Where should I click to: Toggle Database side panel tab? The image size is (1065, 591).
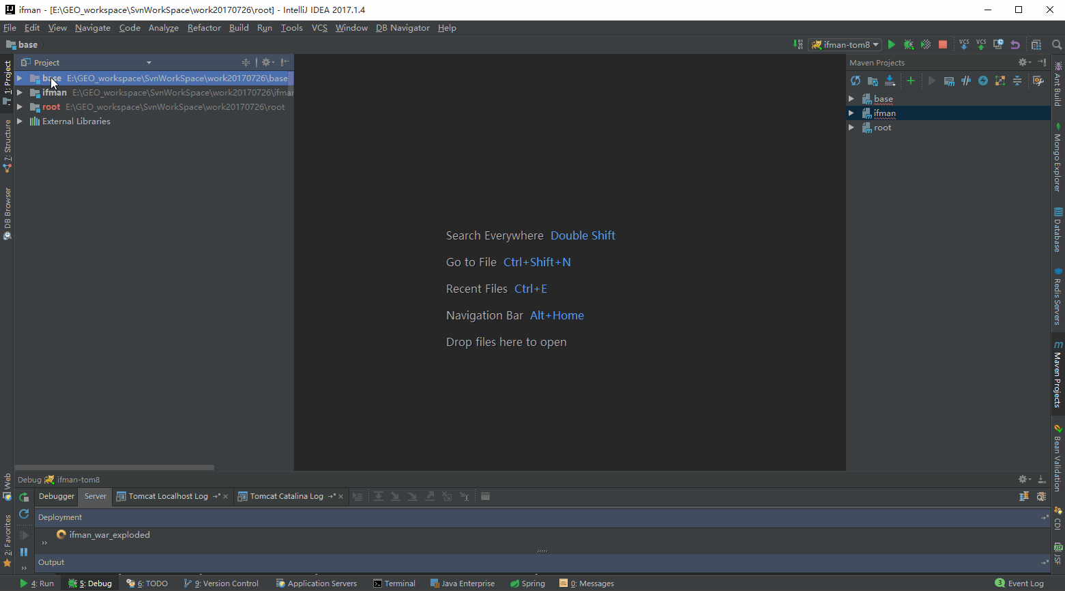pos(1057,230)
